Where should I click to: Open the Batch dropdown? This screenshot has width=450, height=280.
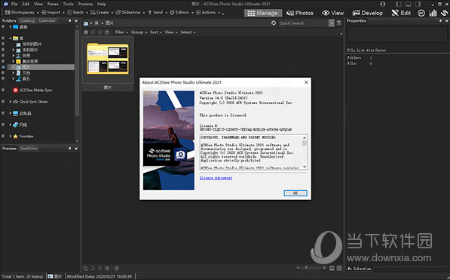[78, 12]
